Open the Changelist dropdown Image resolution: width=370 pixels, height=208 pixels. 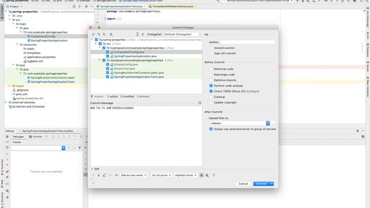pos(183,35)
